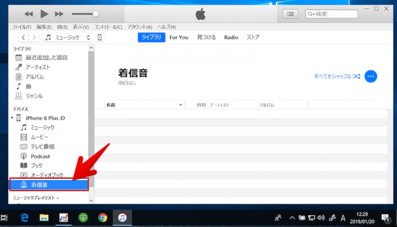Viewport: 397px width, 227px height.
Task: Sort by the 名前 column header
Action: (x=144, y=105)
